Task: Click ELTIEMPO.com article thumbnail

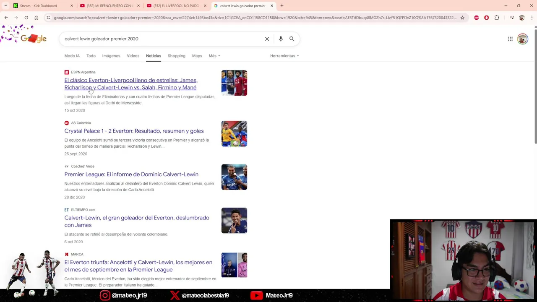Action: click(x=234, y=221)
